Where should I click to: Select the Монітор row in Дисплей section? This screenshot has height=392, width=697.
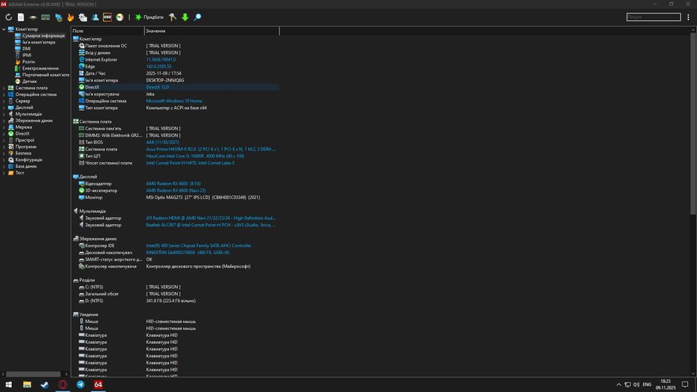pyautogui.click(x=175, y=197)
